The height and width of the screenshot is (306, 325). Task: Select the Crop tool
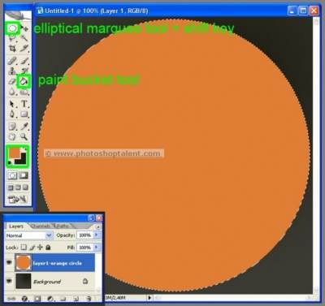point(12,49)
